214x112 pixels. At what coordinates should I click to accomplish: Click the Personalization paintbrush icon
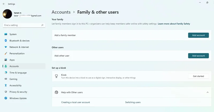6,53
